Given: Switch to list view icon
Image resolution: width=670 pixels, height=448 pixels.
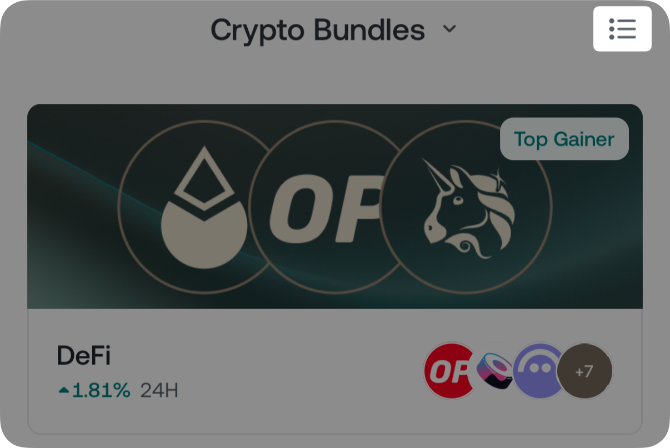Looking at the screenshot, I should coord(622,29).
